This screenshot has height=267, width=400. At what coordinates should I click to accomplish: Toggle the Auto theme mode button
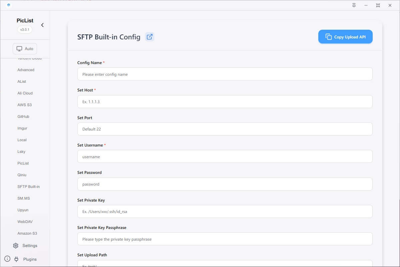pos(25,49)
